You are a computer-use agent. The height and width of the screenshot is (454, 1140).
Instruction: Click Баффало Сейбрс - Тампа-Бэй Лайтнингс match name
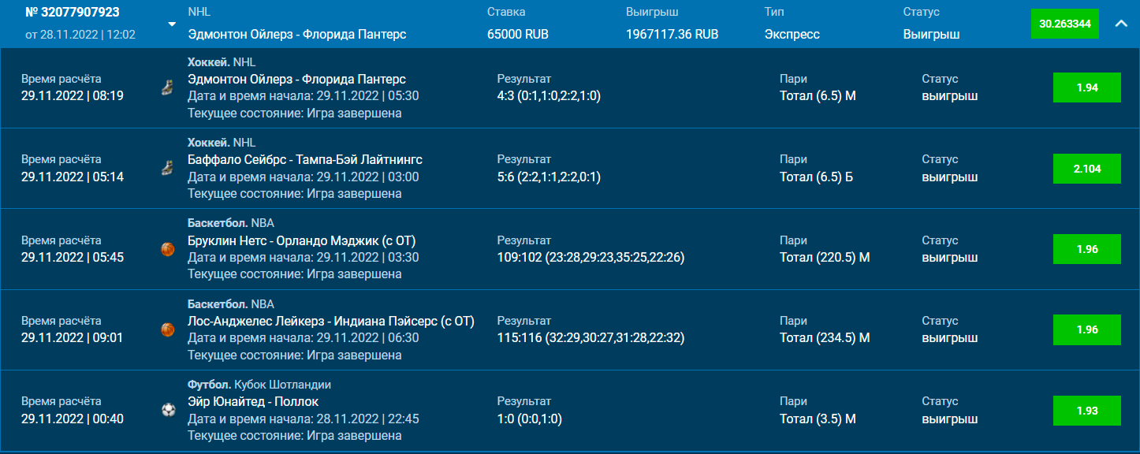tap(305, 160)
